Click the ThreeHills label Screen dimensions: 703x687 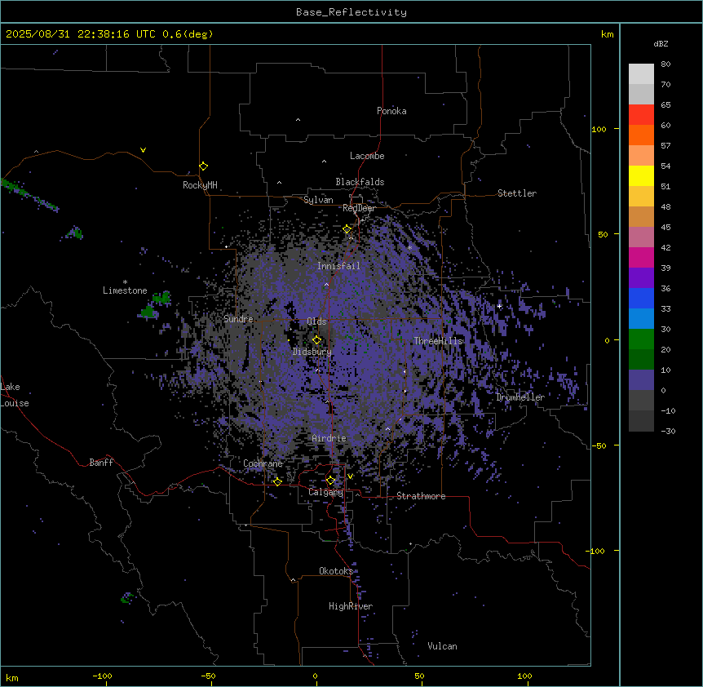438,341
